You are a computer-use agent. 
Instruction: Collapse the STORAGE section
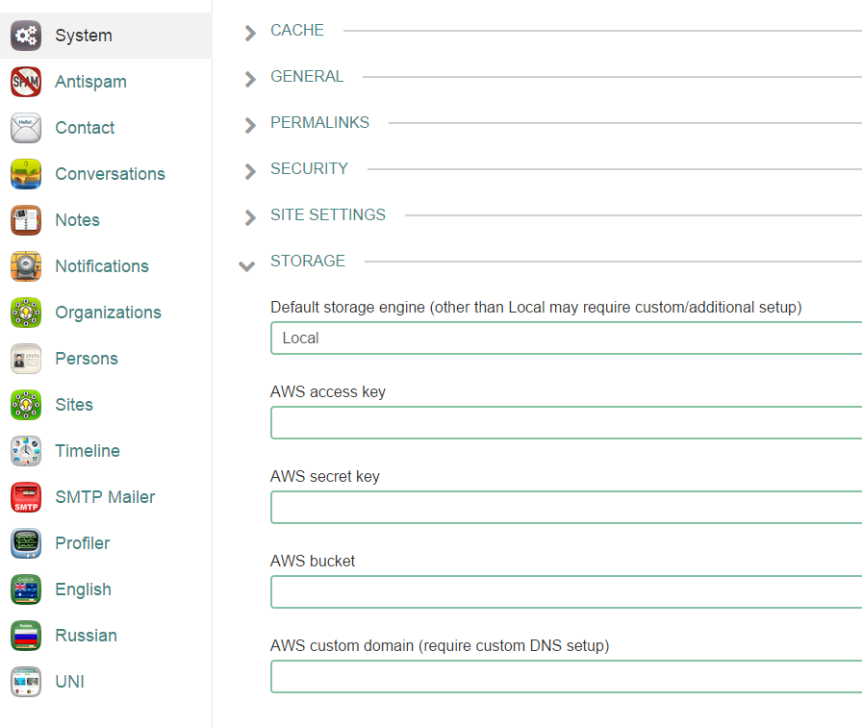click(x=248, y=263)
